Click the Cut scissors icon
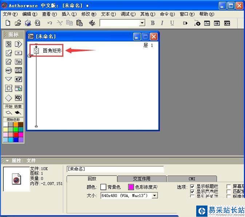 (x=60, y=23)
